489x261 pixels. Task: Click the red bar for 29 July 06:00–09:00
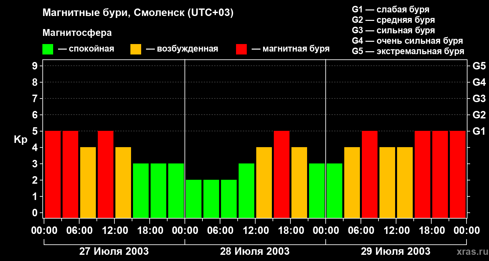tap(370, 174)
